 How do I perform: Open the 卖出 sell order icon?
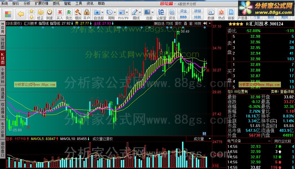tap(69, 14)
